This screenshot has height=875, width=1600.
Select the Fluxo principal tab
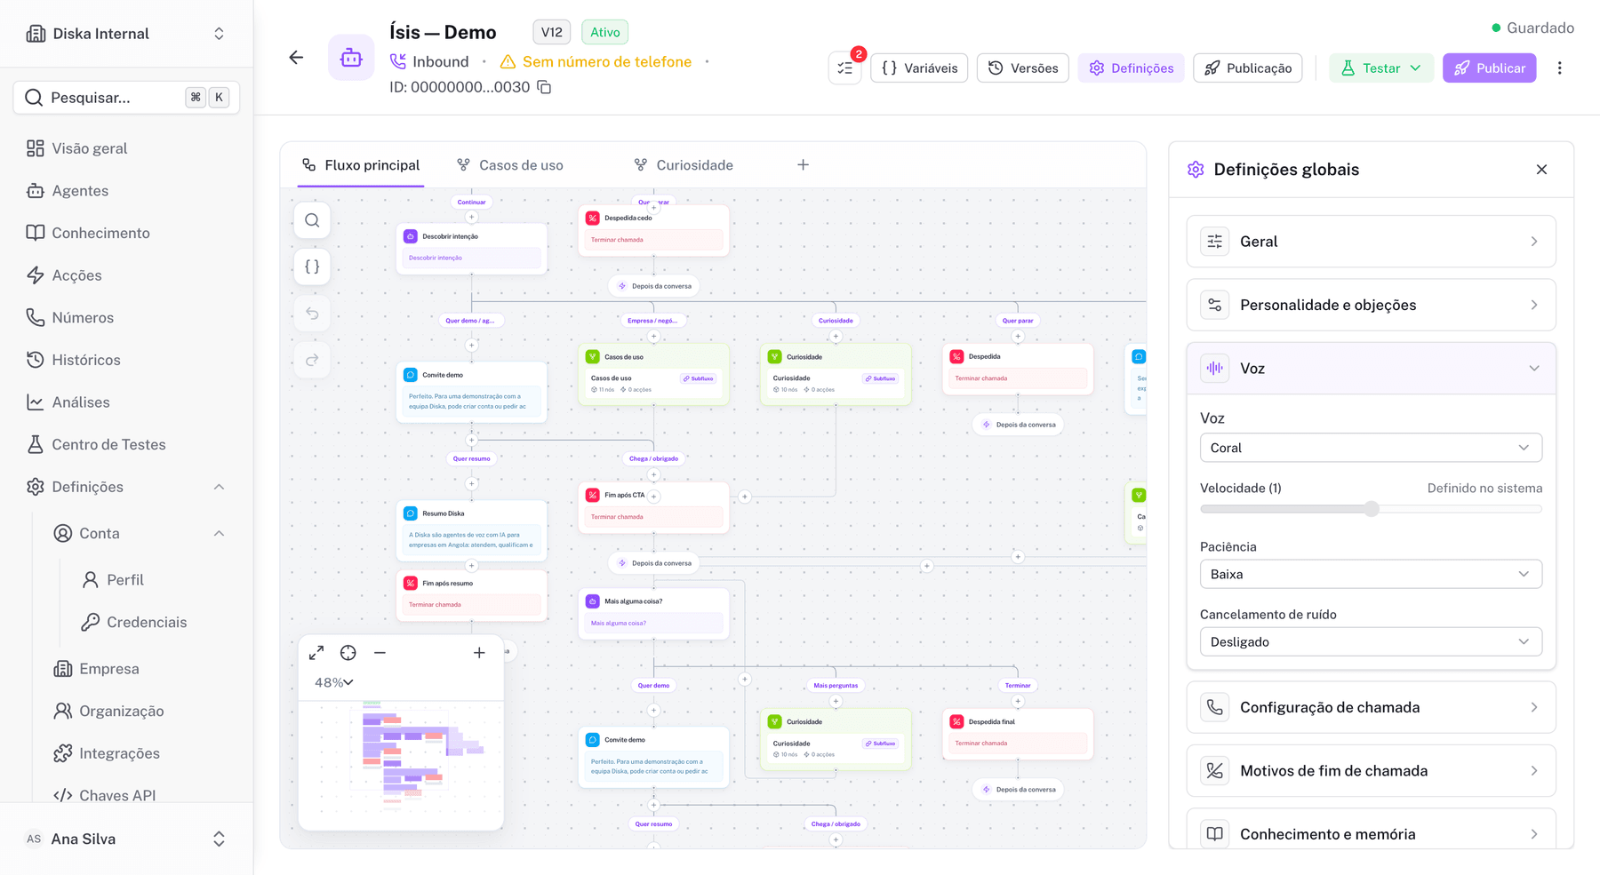point(360,165)
